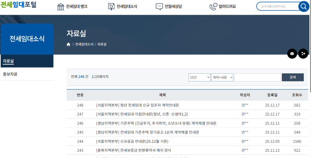Click the 검색 button
The image size is (311, 158).
tap(293, 77)
